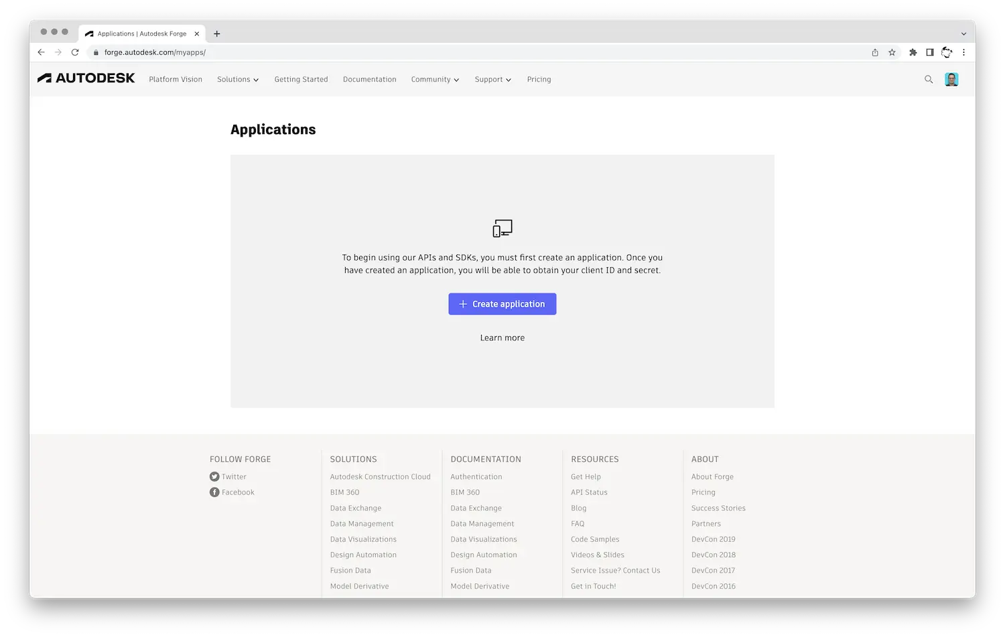Open Platform Vision in nav bar
1005x637 pixels.
click(x=176, y=79)
